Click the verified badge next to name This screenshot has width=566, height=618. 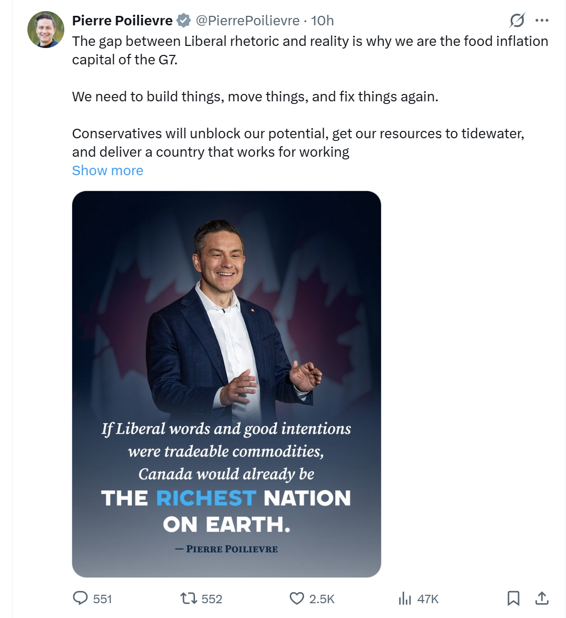pyautogui.click(x=183, y=21)
